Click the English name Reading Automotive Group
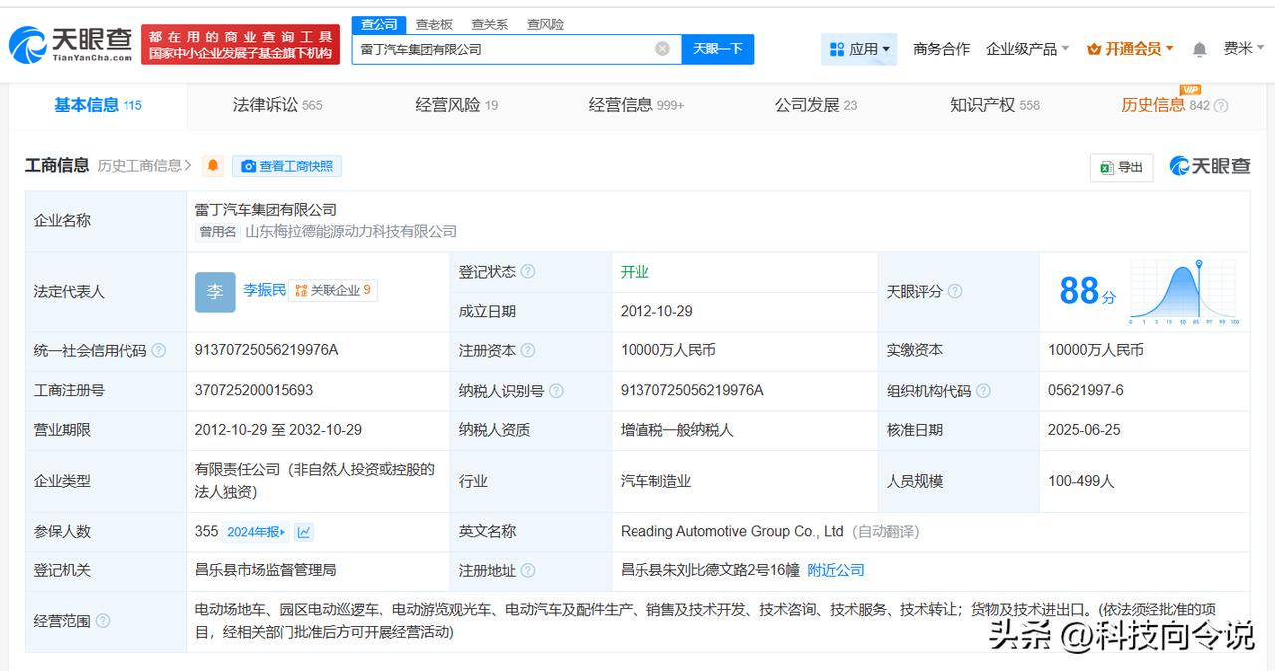The width and height of the screenshot is (1275, 671). 732,531
